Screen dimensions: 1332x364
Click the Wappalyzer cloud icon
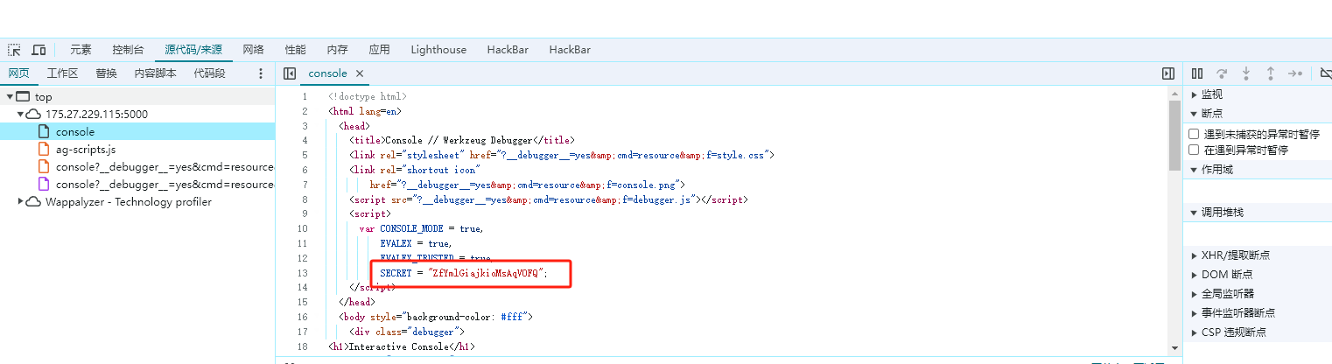click(x=34, y=202)
